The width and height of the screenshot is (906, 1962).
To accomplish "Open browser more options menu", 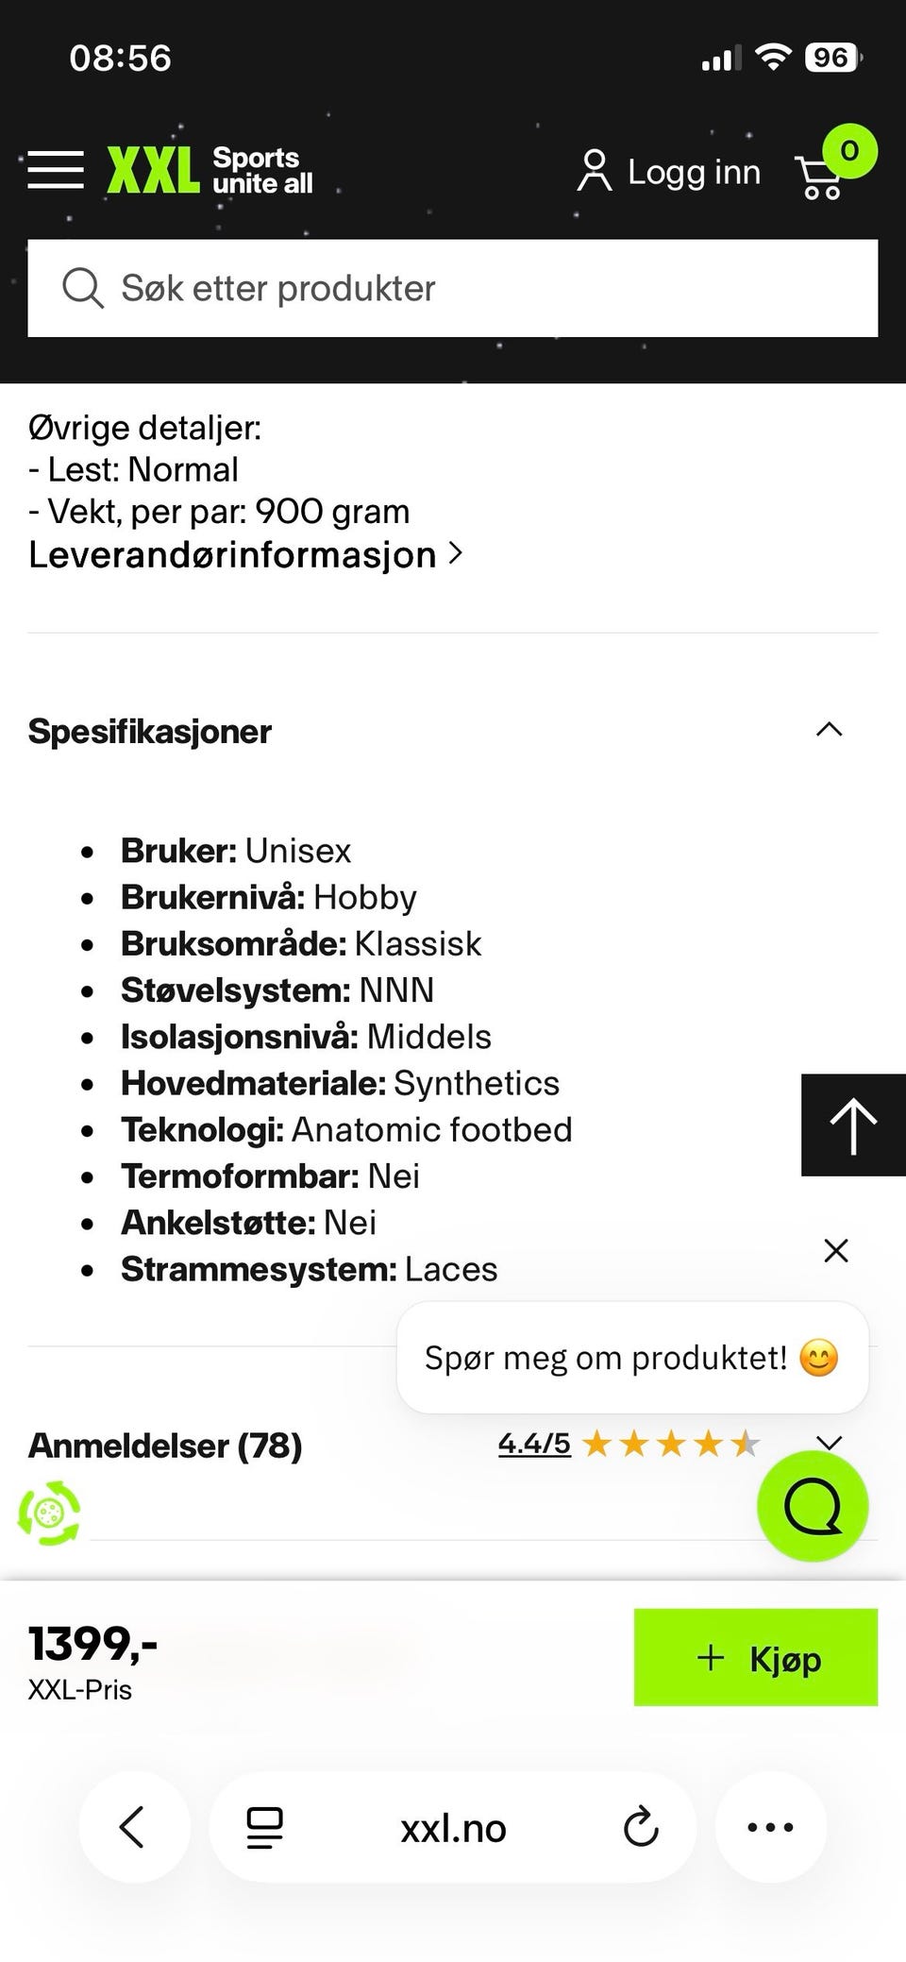I will [x=770, y=1827].
